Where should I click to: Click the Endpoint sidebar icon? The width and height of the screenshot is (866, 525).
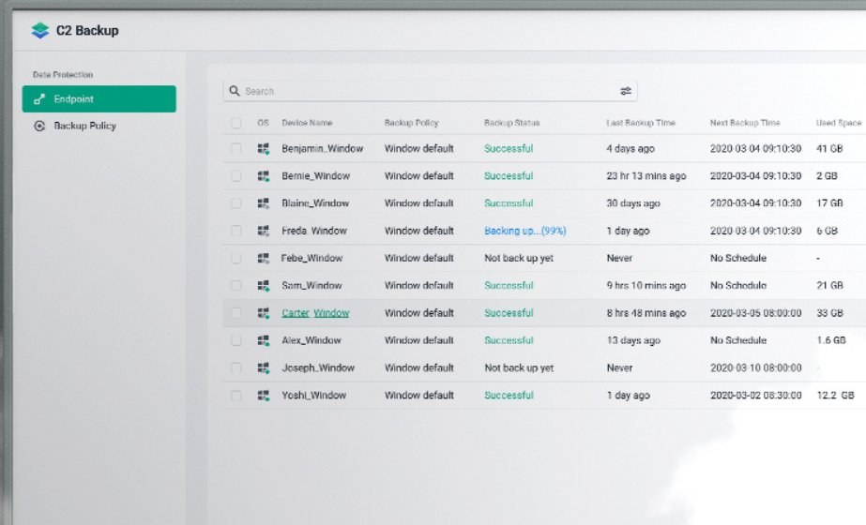click(39, 99)
